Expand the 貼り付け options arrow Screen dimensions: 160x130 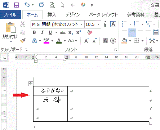point(11,41)
